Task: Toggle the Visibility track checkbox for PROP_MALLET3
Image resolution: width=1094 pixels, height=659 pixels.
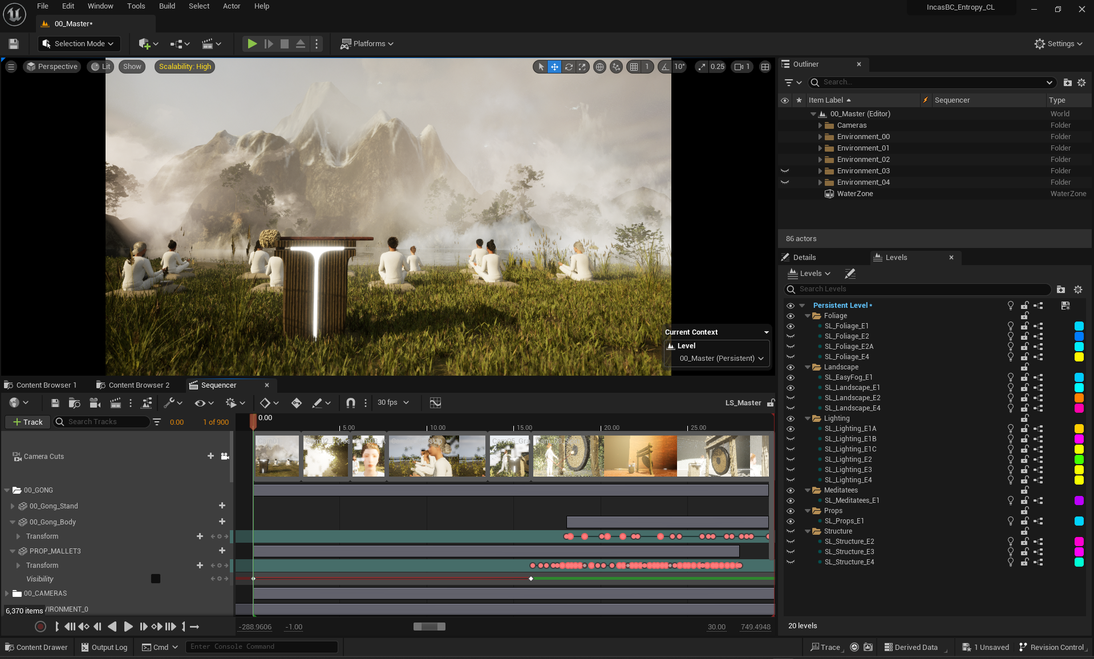Action: point(156,579)
